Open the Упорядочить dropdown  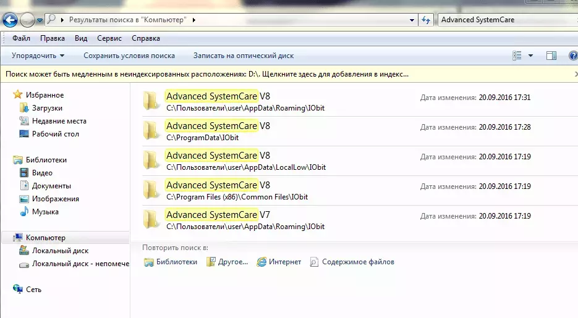(x=38, y=56)
